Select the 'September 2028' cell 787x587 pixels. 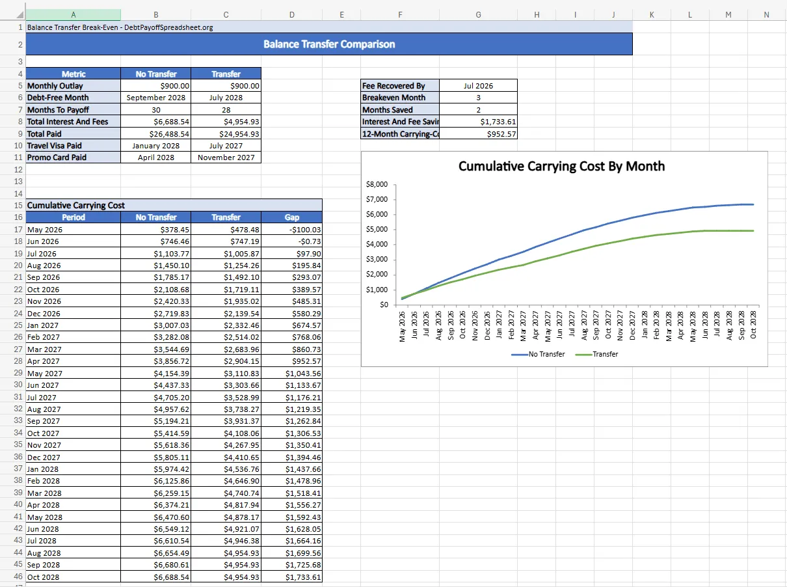(155, 98)
